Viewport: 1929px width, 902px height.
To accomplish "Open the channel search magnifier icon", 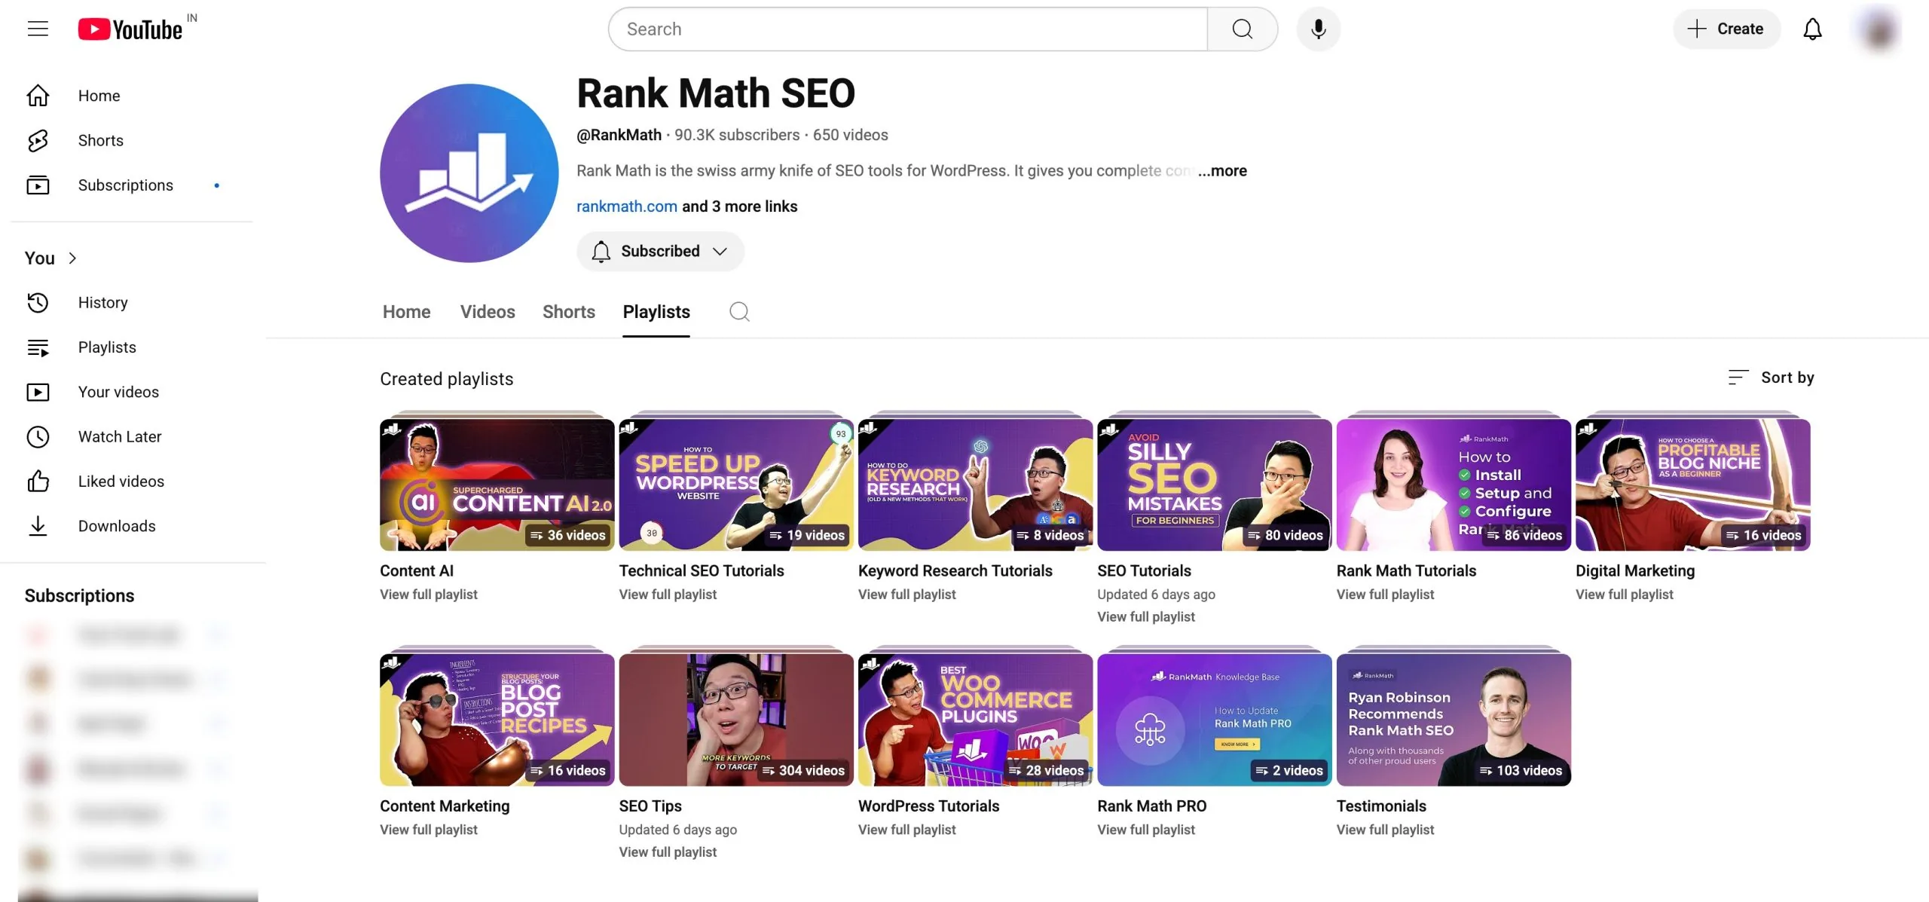I will [739, 311].
